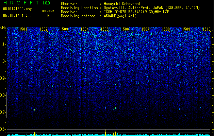Image resolution: width=214 pixels, height=136 pixels.
Task: Click the 'Receiving antenna' label
Action: tap(78, 16)
